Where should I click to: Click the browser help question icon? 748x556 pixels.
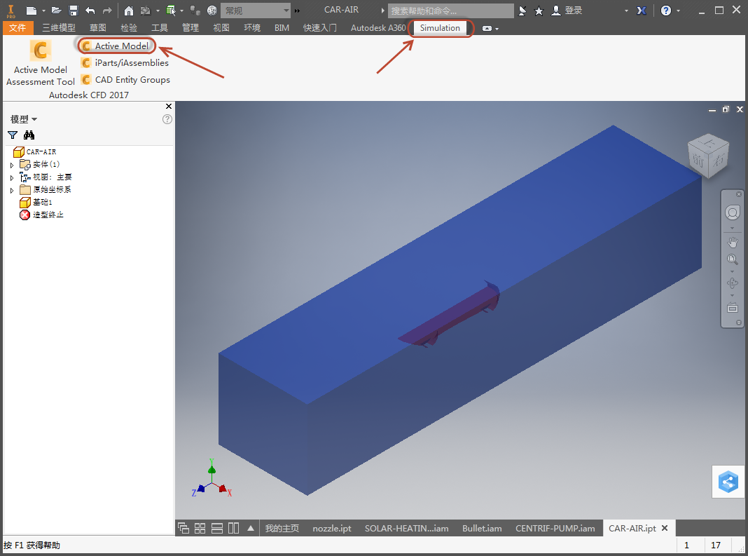point(167,119)
